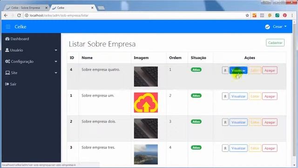Screen dimensions: 298x168
Task: Move up order for Sobre empresa tres
Action: 225,148
